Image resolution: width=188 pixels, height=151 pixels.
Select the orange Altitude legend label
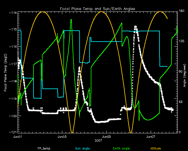(x=155, y=147)
